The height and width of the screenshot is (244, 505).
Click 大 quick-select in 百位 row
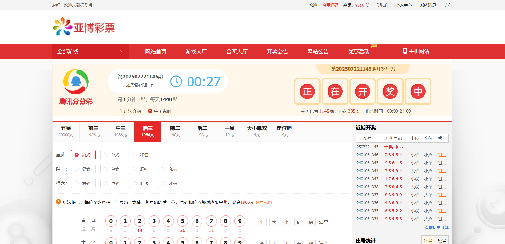274,222
